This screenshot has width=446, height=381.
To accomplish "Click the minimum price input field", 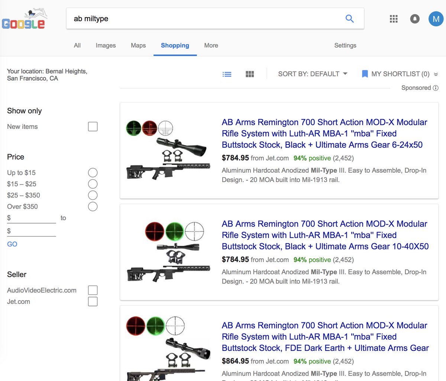I will pos(32,218).
